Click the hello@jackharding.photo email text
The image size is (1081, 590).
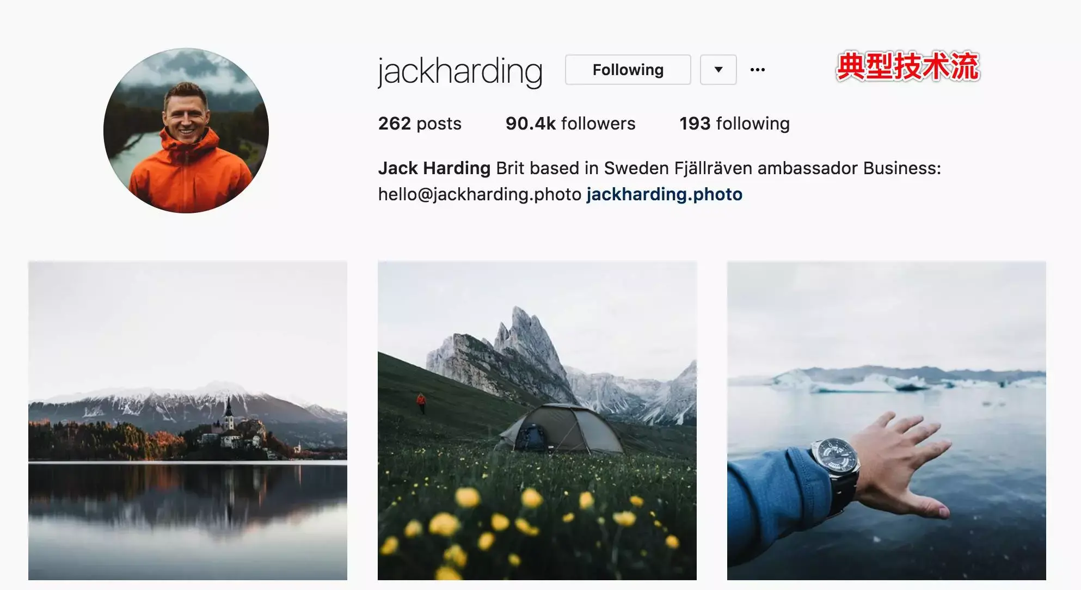tap(480, 194)
